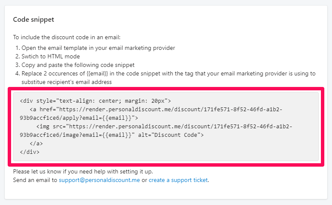Click the closing </div> tag line

coord(30,152)
